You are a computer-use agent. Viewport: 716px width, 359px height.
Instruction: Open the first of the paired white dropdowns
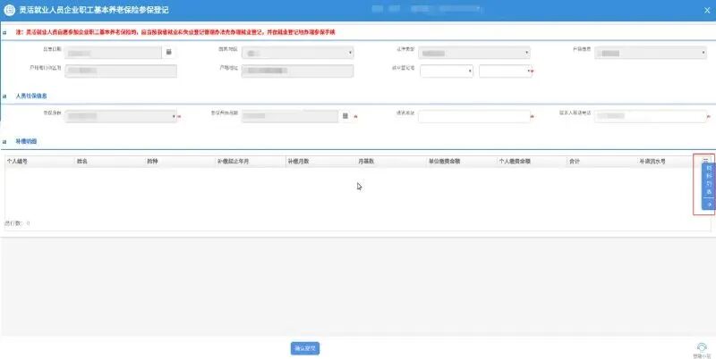[446, 71]
